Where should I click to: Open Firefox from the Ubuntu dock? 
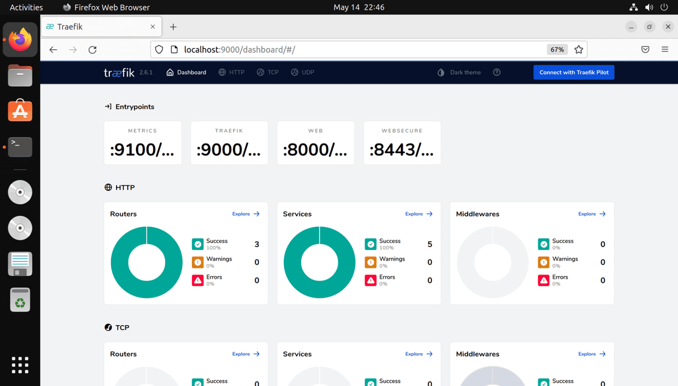(20, 39)
